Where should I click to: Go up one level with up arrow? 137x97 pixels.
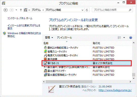[21, 10]
